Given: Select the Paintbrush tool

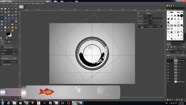Looking at the screenshot, I should pos(9,24).
